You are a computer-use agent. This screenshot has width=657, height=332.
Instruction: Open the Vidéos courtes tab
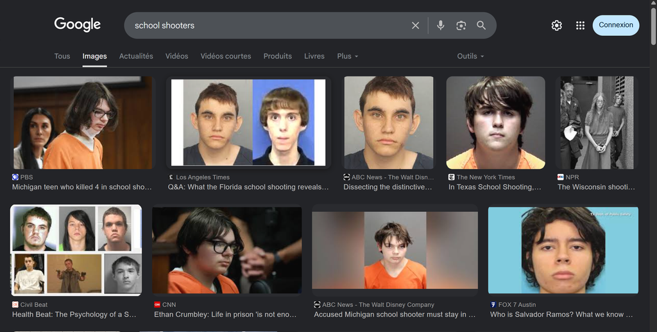point(225,57)
